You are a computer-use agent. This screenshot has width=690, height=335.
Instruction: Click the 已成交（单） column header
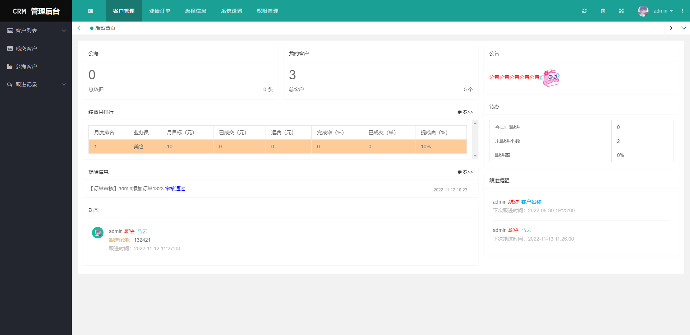pyautogui.click(x=389, y=132)
